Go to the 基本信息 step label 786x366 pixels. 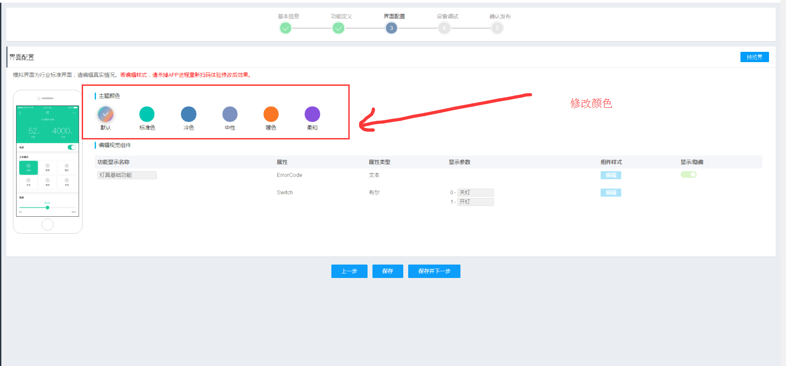click(288, 17)
